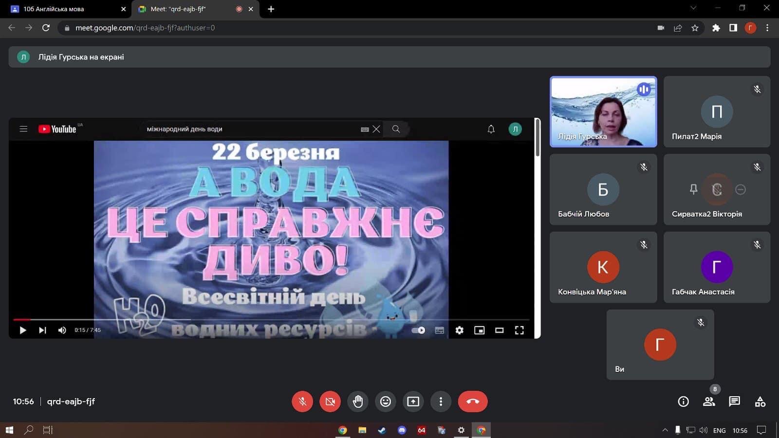Bookmark this page with star icon
Image resolution: width=779 pixels, height=438 pixels.
pyautogui.click(x=695, y=28)
